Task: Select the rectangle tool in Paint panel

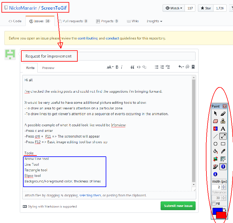Action: (223, 144)
